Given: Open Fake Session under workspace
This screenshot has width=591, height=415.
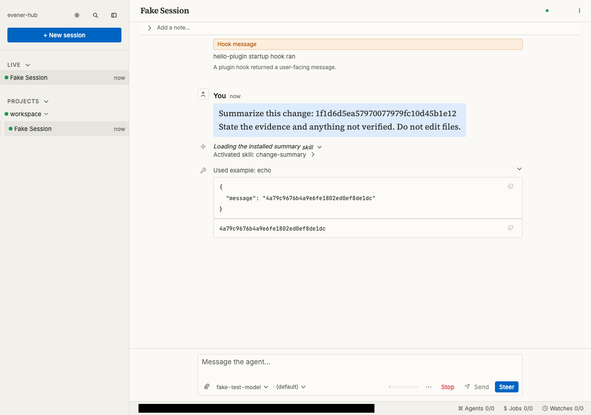Looking at the screenshot, I should (x=66, y=129).
